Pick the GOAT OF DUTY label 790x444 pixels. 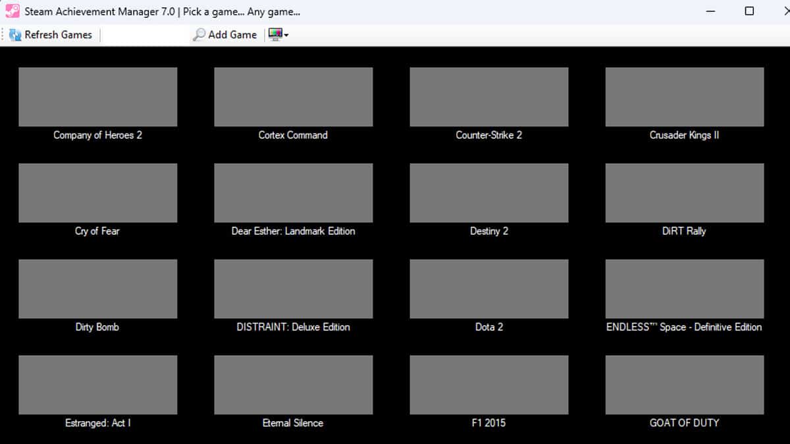pyautogui.click(x=684, y=423)
